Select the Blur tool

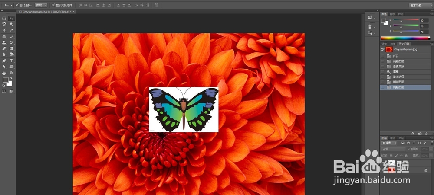click(x=4, y=54)
